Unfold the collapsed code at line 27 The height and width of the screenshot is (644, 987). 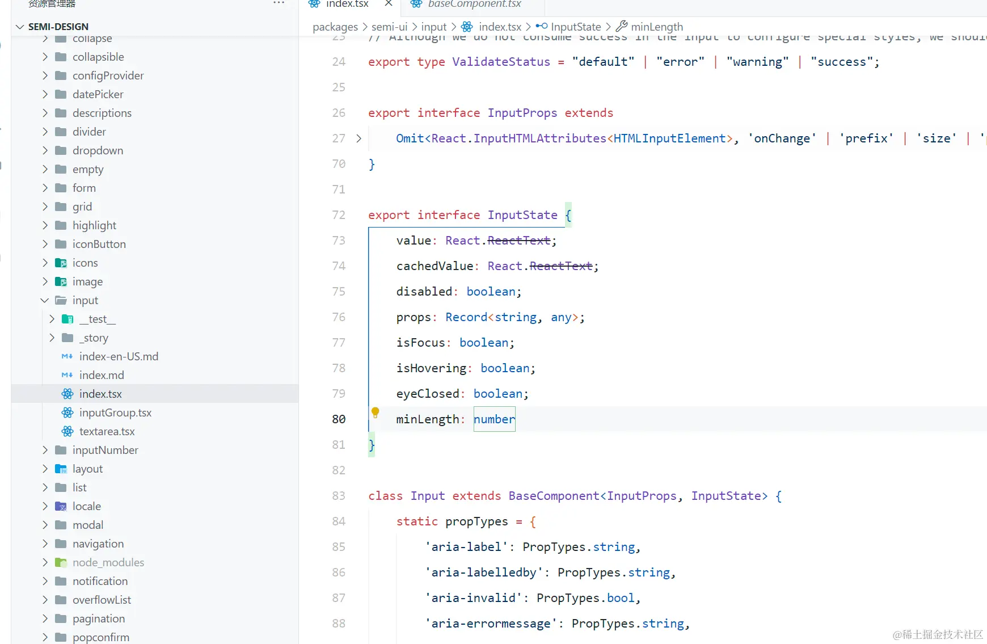(358, 138)
